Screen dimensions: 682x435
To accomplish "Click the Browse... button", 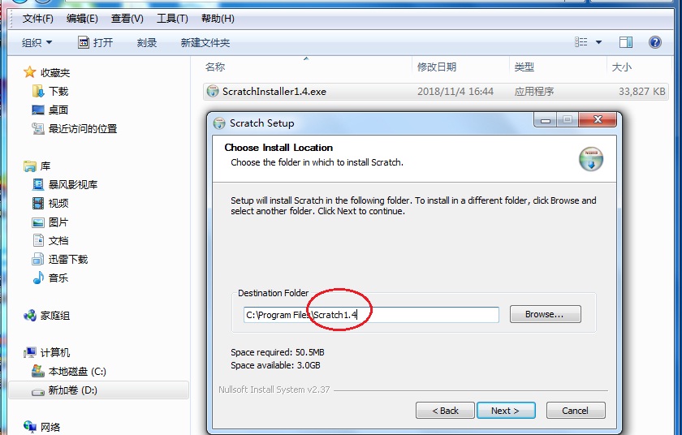I will pos(545,314).
